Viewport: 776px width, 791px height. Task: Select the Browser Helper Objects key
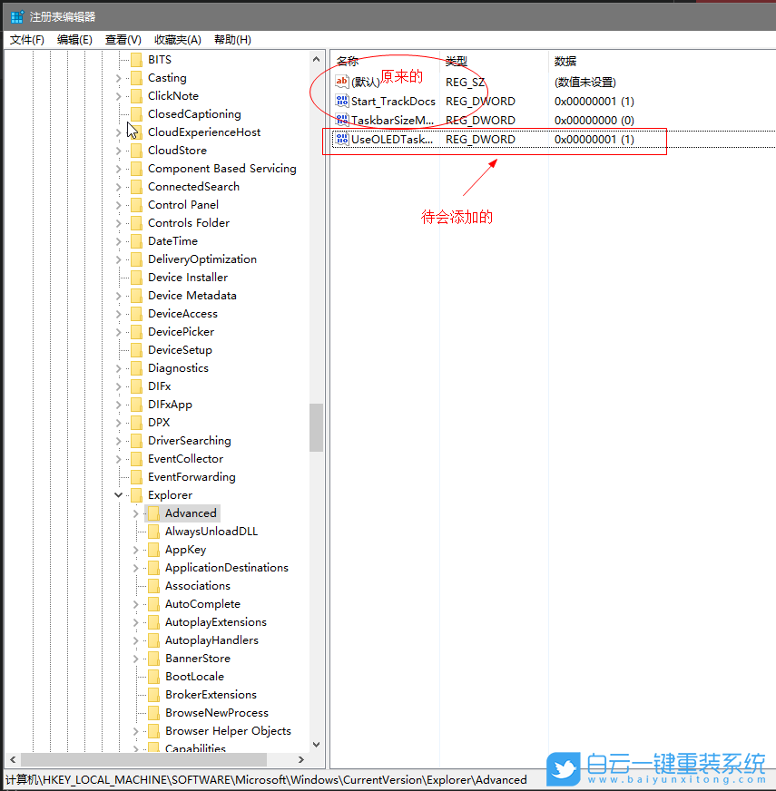coord(228,731)
